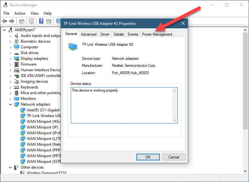Select the Imaging devices icon
The image size is (249, 182).
pos(17,82)
